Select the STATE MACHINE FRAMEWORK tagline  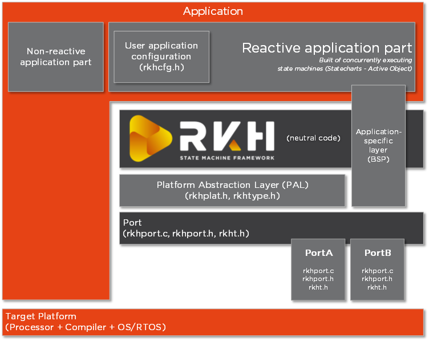point(227,158)
